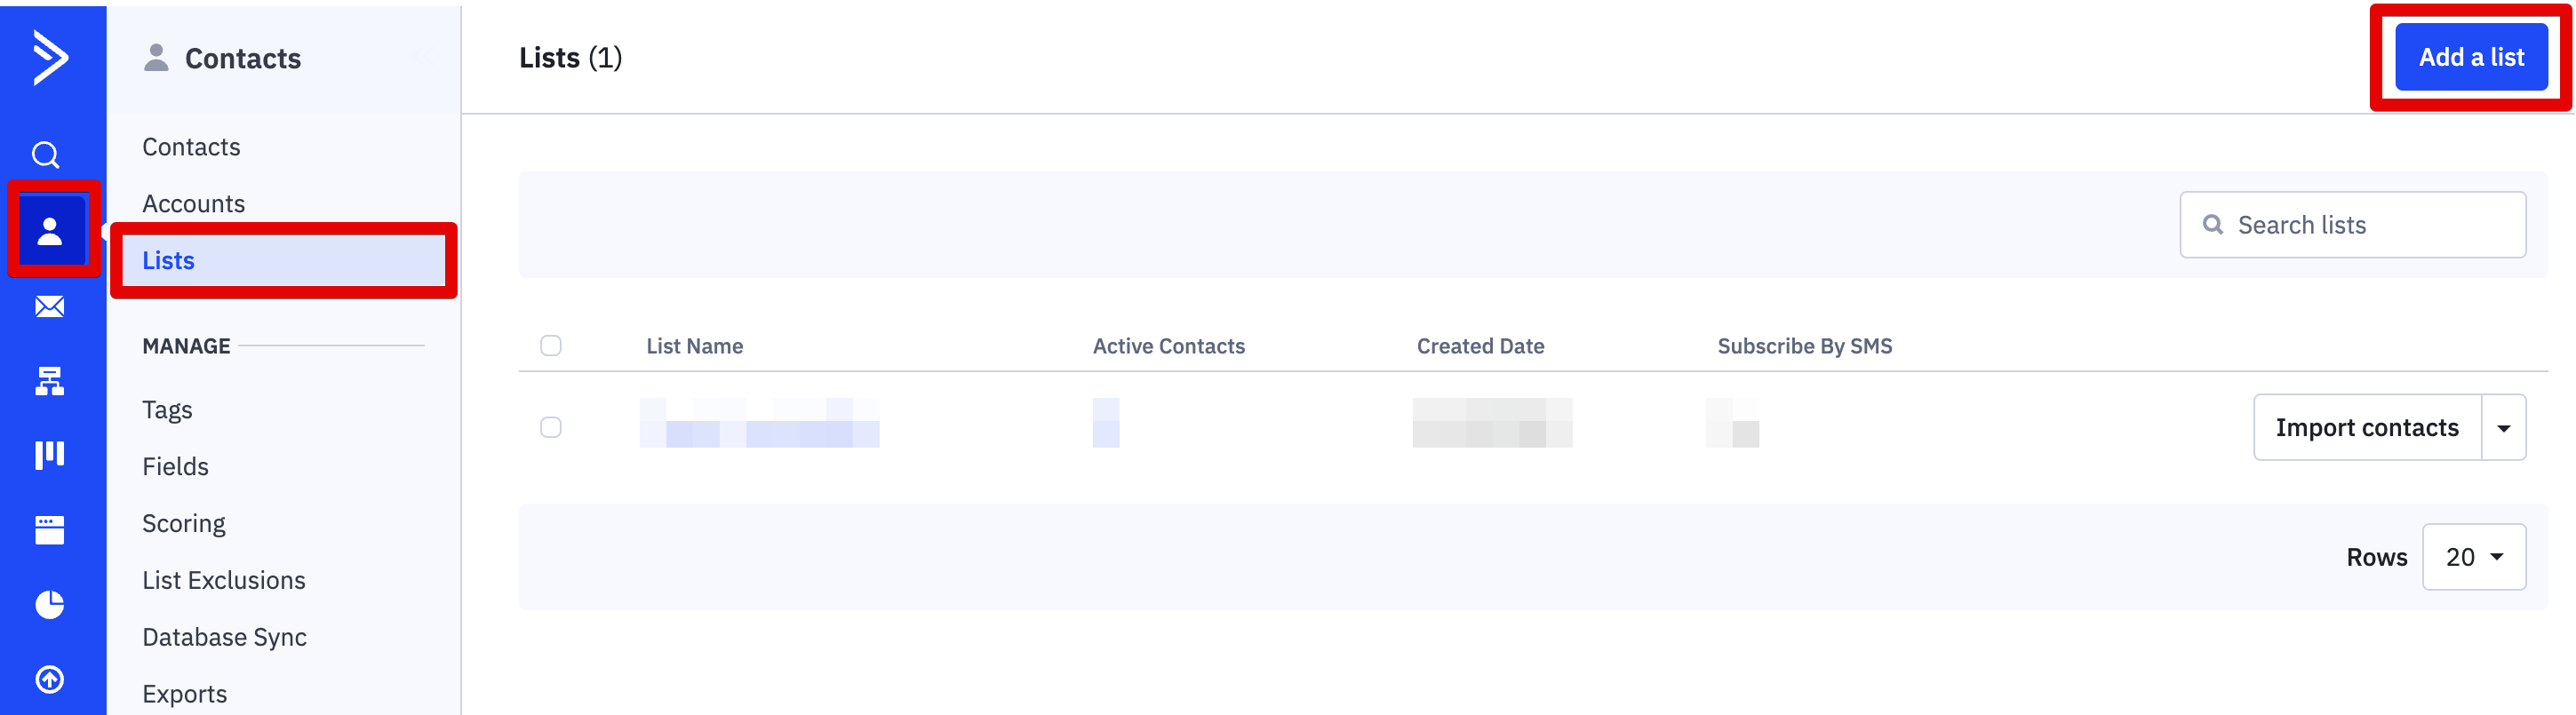Open the Site browser window icon
The width and height of the screenshot is (2576, 715).
click(x=50, y=530)
